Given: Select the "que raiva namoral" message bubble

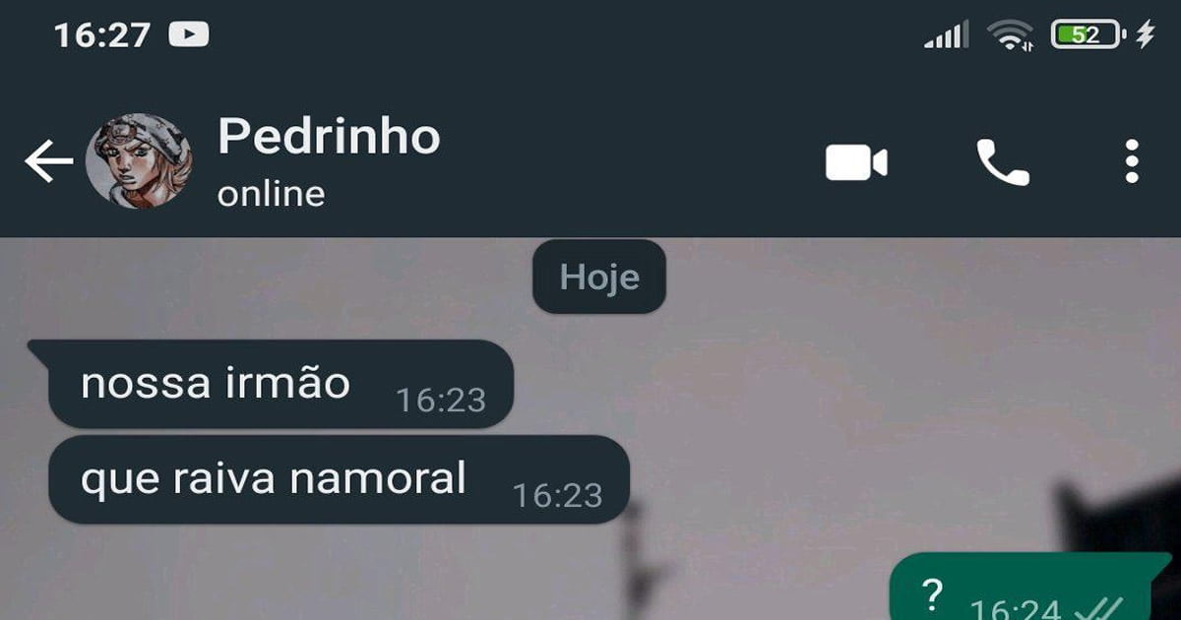Looking at the screenshot, I should tap(339, 479).
